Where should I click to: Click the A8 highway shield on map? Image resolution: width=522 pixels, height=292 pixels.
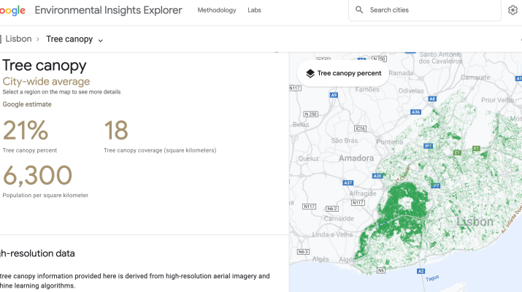432,99
